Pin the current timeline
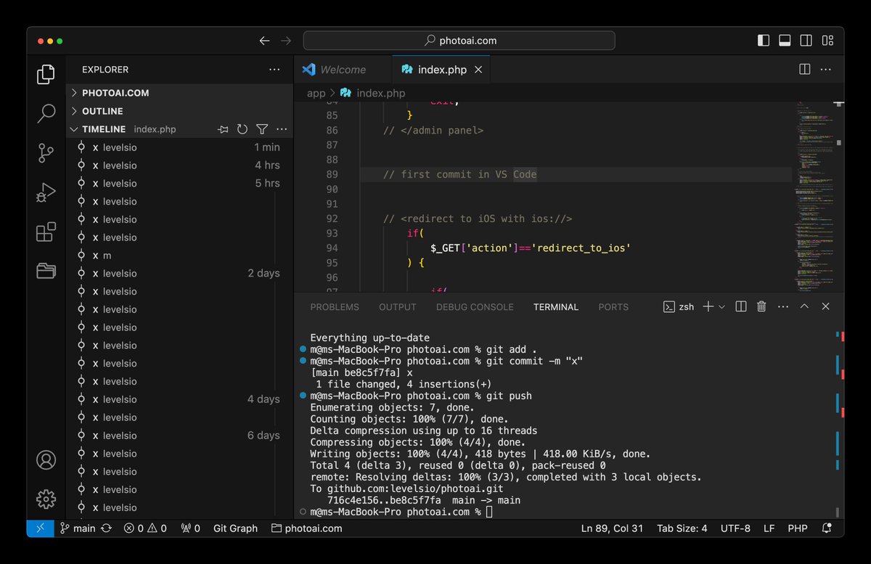 pos(223,129)
